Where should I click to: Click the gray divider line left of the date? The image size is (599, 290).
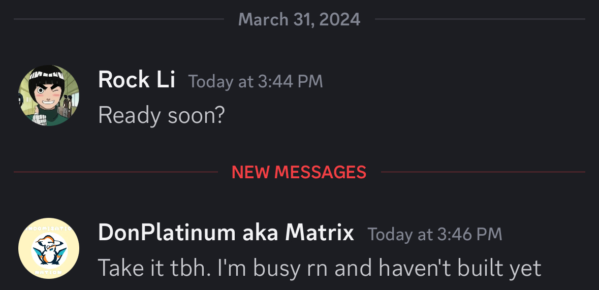pyautogui.click(x=119, y=19)
